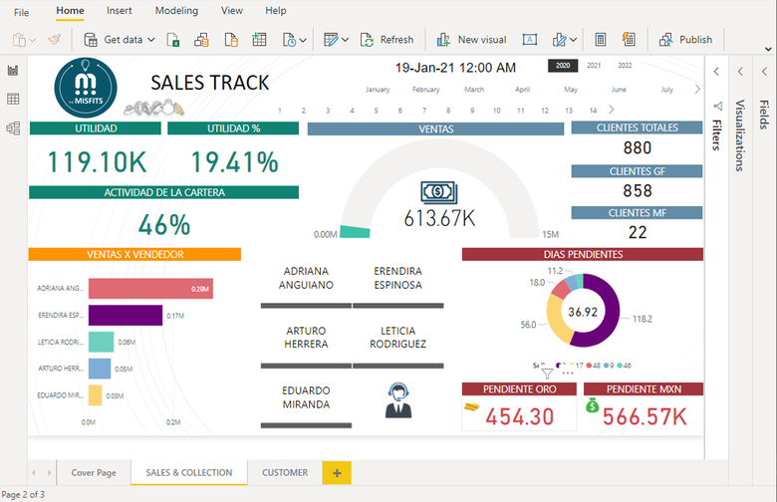
Task: Click the Refresh button
Action: pyautogui.click(x=388, y=40)
